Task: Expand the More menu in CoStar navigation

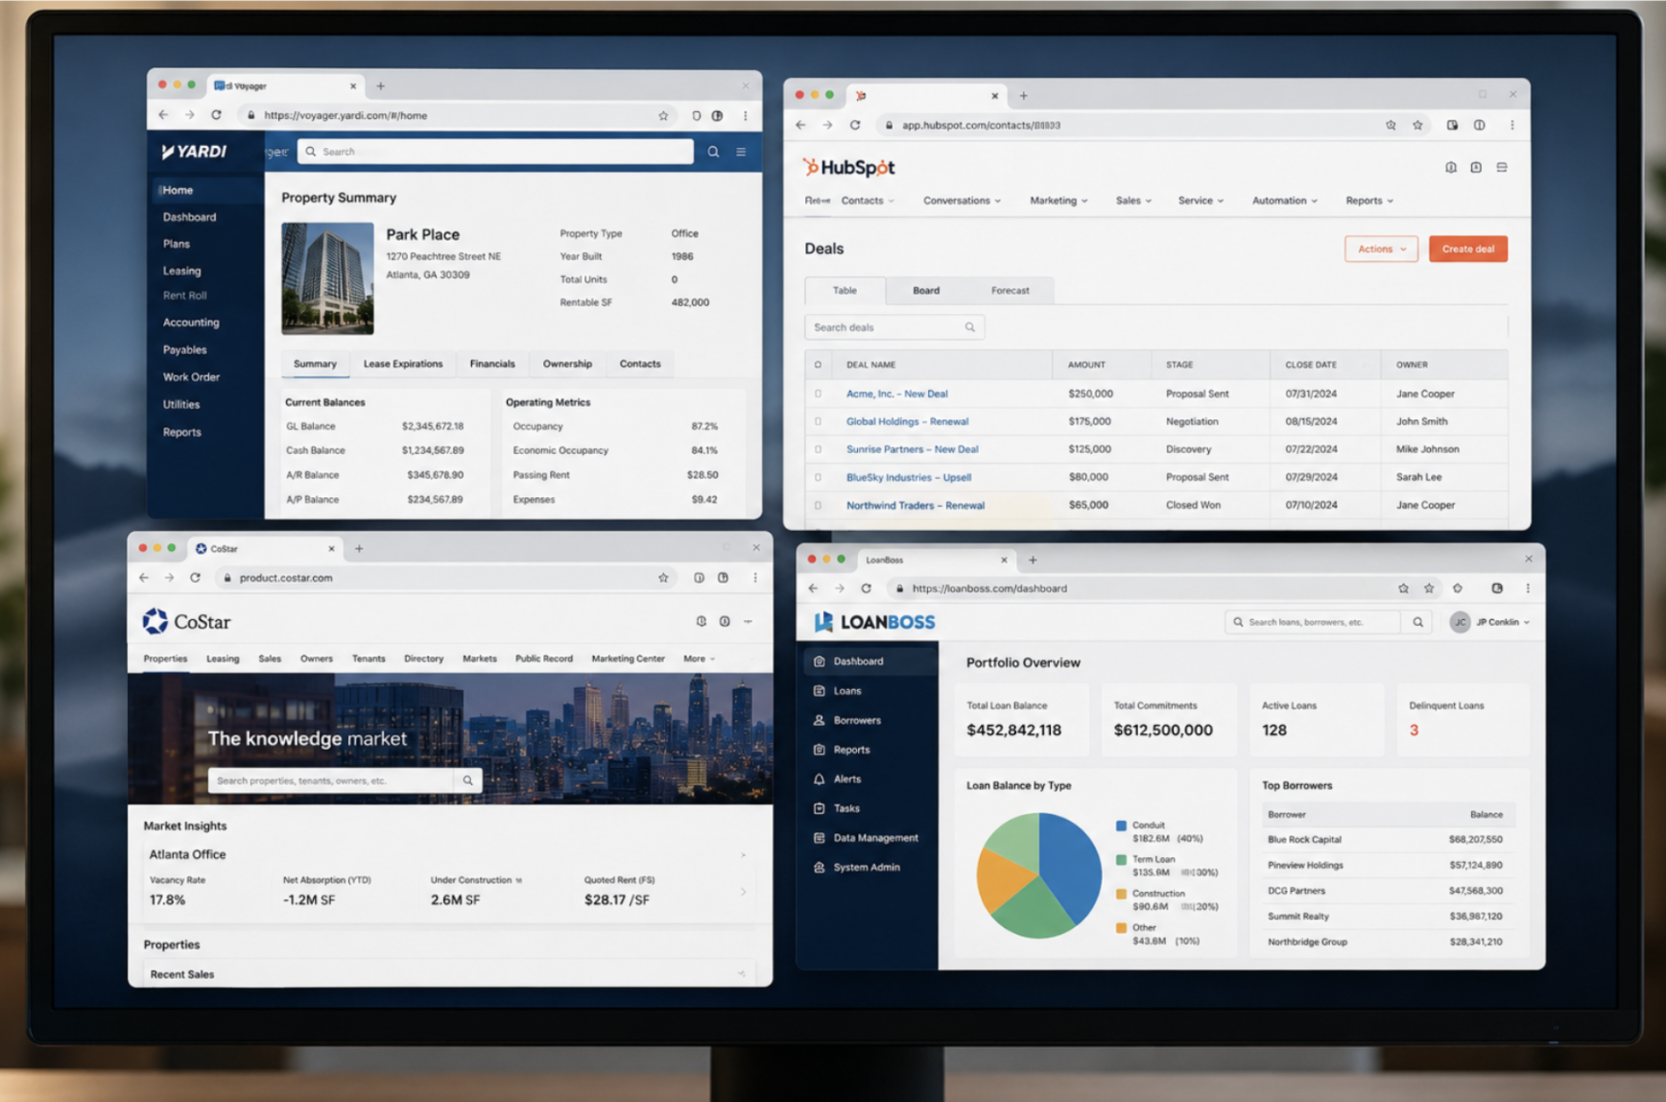Action: (699, 659)
